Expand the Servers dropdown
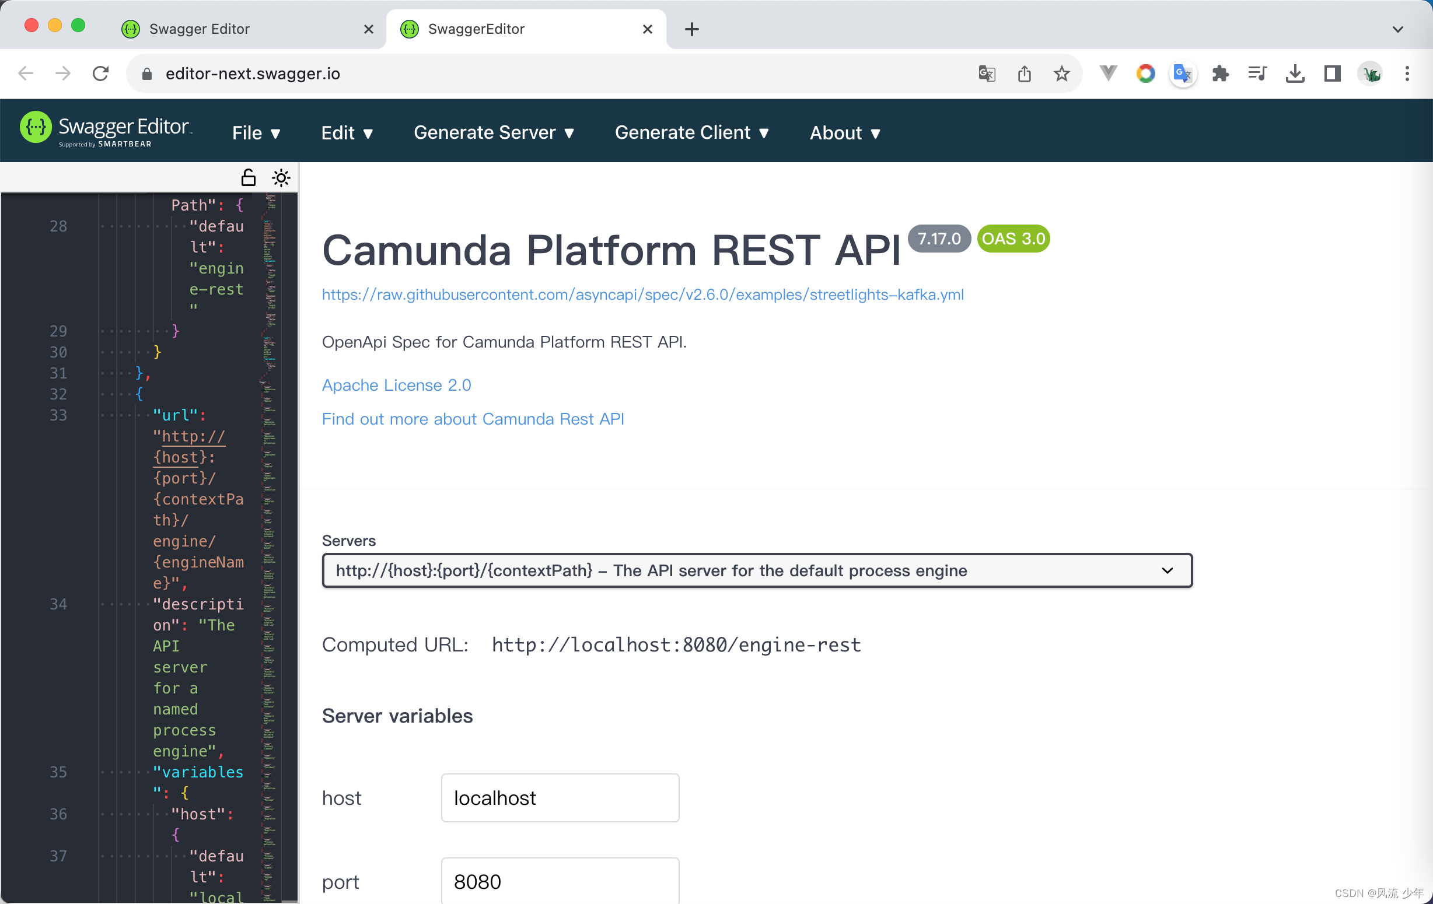Viewport: 1433px width, 904px height. point(757,570)
